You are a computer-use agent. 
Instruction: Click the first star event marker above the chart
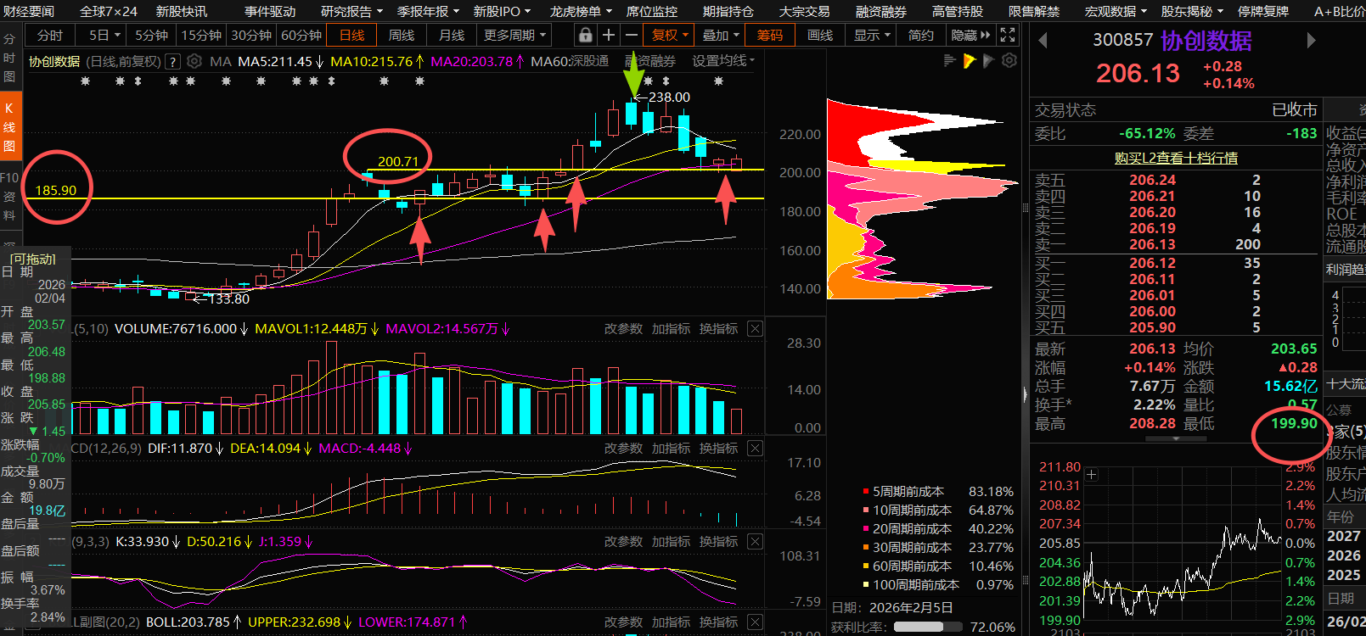point(84,81)
